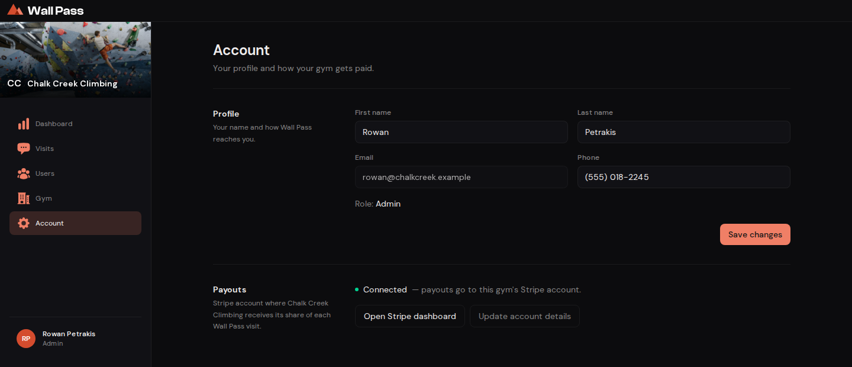Click the Last name label
The height and width of the screenshot is (367, 852).
click(595, 112)
